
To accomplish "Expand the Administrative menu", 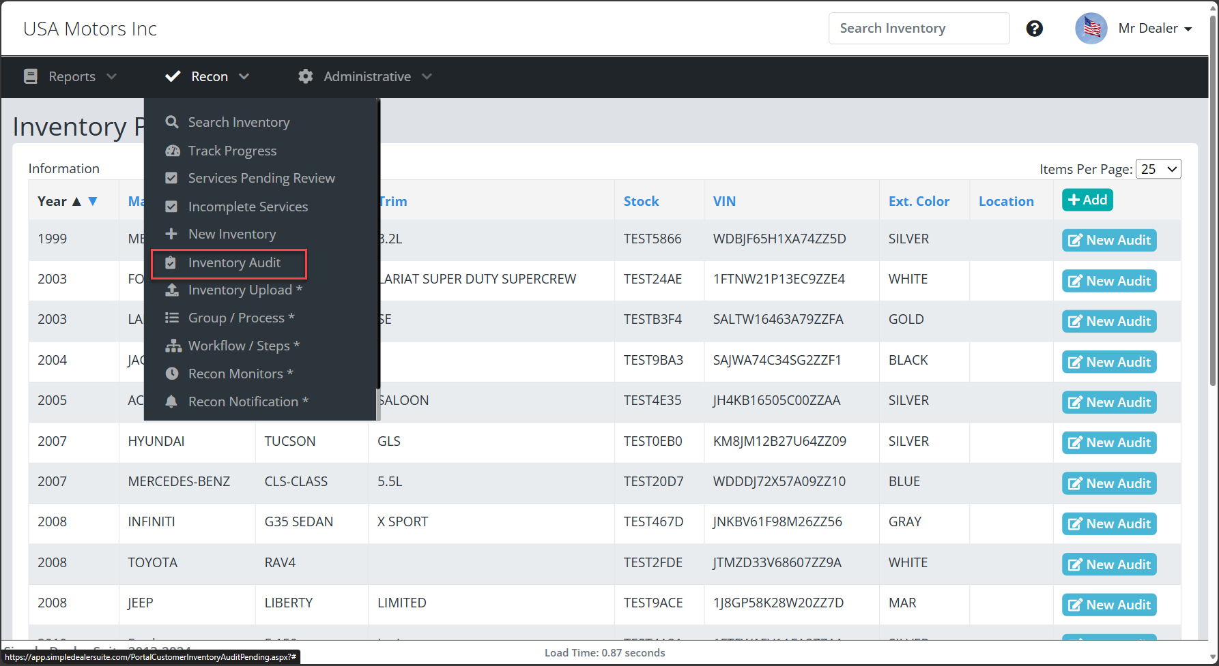I will coord(366,76).
